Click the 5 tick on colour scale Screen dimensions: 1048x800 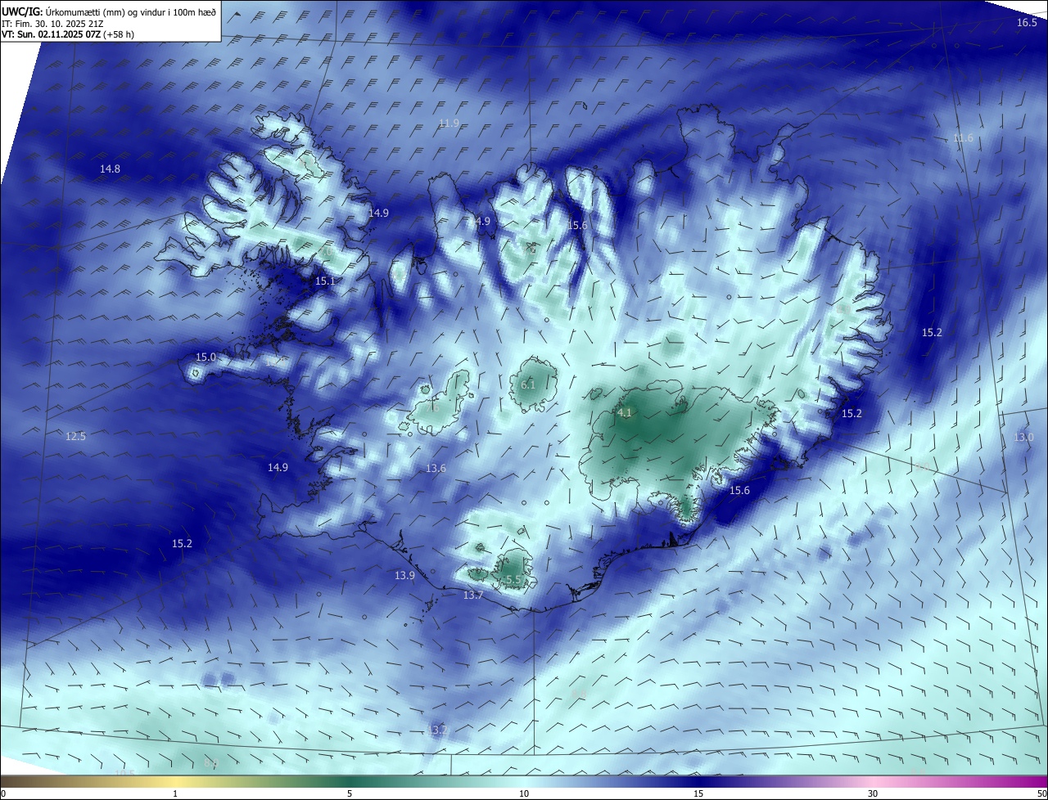pos(350,794)
